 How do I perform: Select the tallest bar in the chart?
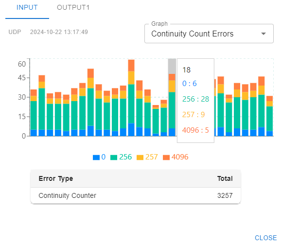click(131, 98)
